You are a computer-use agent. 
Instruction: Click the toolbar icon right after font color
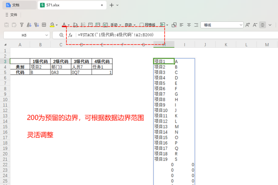click(x=76, y=25)
